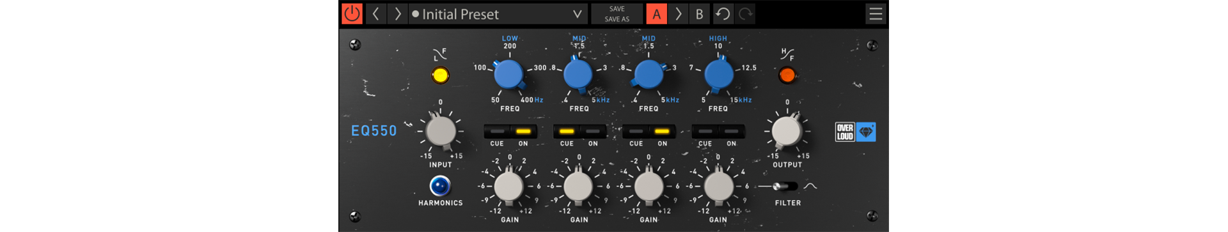Toggle the blue HARMONICS button
The height and width of the screenshot is (232, 1228).
pyautogui.click(x=440, y=186)
